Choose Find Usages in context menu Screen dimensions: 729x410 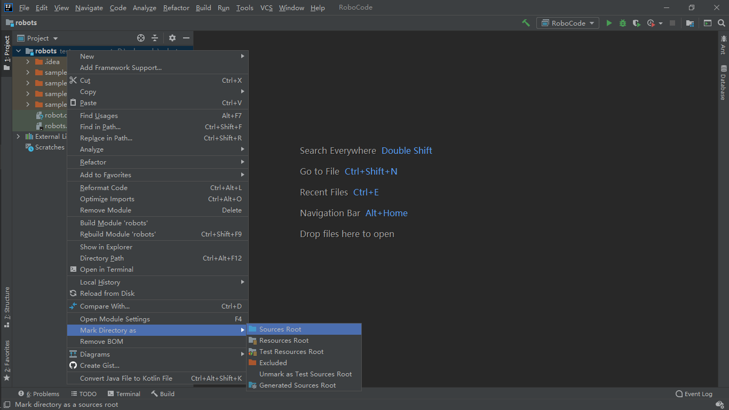(157, 116)
